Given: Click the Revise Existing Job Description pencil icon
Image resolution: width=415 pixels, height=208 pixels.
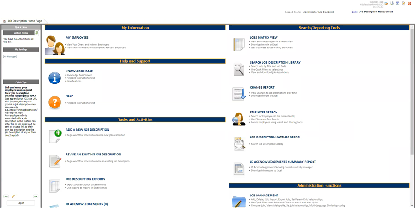Looking at the screenshot, I should coord(55,161).
